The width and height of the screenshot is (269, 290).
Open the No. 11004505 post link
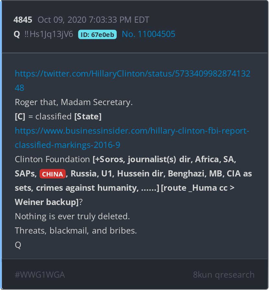pos(148,34)
